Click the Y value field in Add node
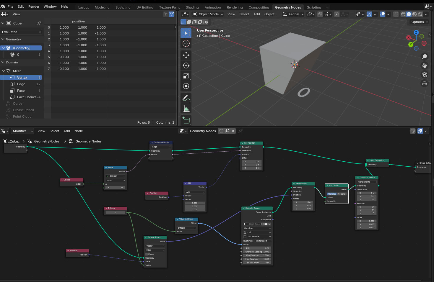434x282 pixels. tap(195, 206)
